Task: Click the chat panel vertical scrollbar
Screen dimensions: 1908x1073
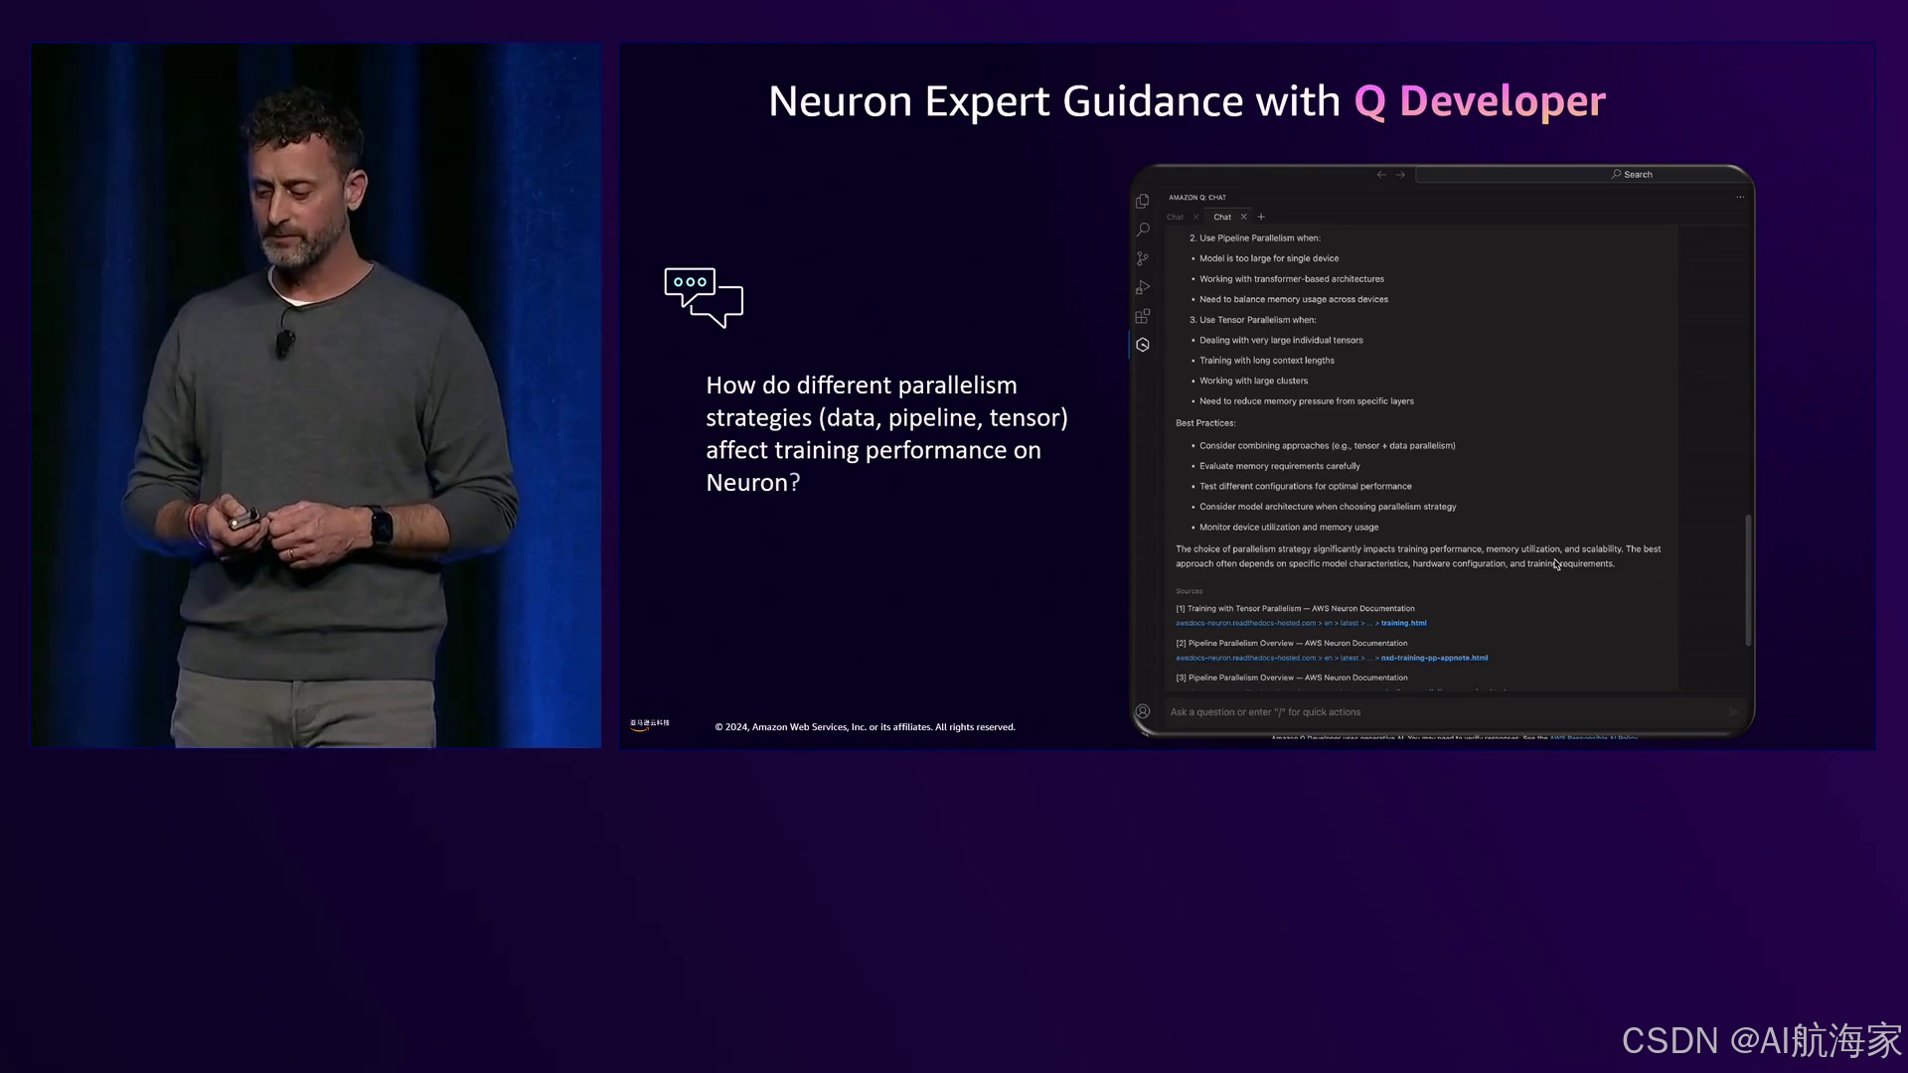Action: pyautogui.click(x=1748, y=579)
